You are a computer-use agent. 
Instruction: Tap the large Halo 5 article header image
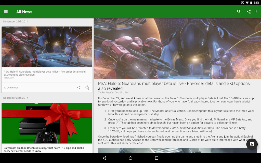click(x=177, y=49)
